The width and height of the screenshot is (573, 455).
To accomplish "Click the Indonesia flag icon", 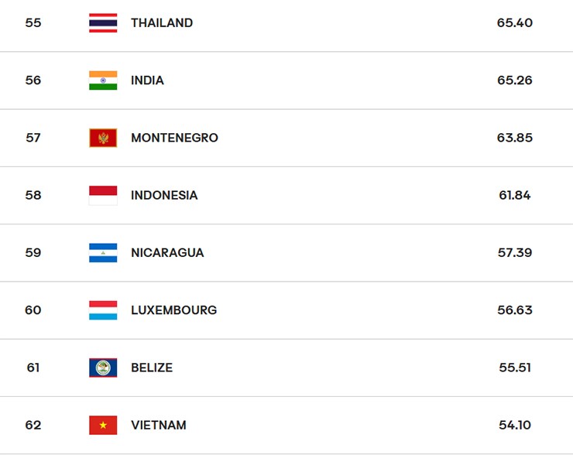I will pos(103,195).
